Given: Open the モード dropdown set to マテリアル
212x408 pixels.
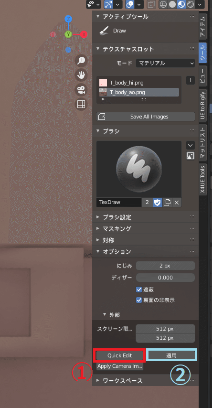Looking at the screenshot, I should tap(165, 63).
